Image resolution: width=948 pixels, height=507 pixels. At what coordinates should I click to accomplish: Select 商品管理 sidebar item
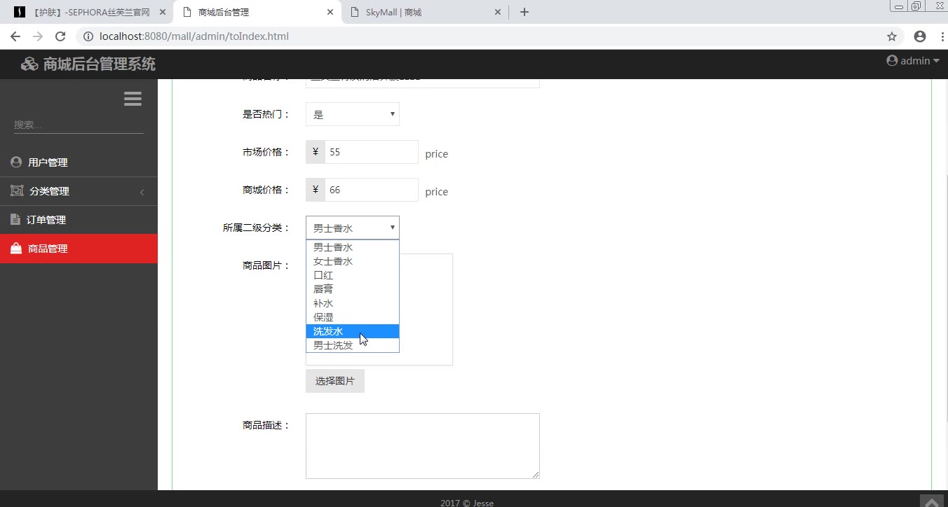pyautogui.click(x=79, y=249)
